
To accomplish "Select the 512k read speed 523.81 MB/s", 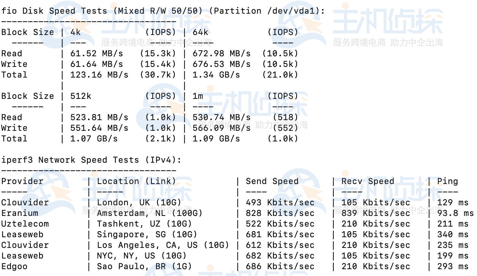I will [100, 117].
